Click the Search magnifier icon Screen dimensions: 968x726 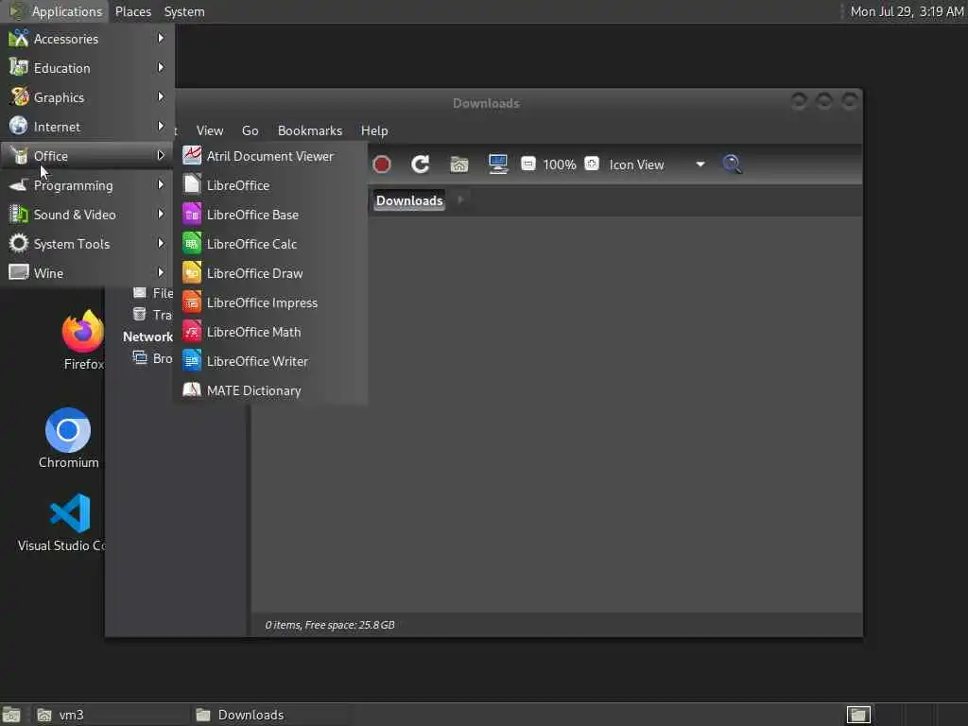[733, 164]
